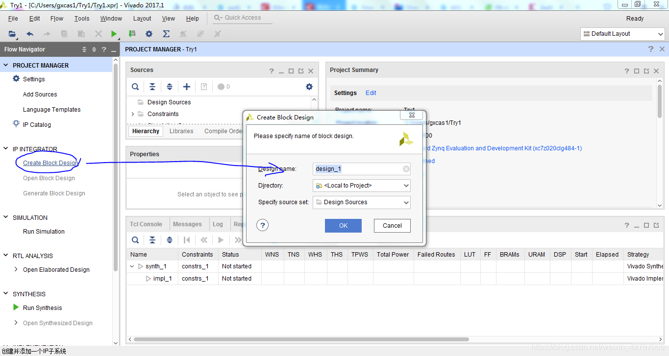
Task: Click the Program device bitstream toolbar icon
Action: (x=131, y=34)
